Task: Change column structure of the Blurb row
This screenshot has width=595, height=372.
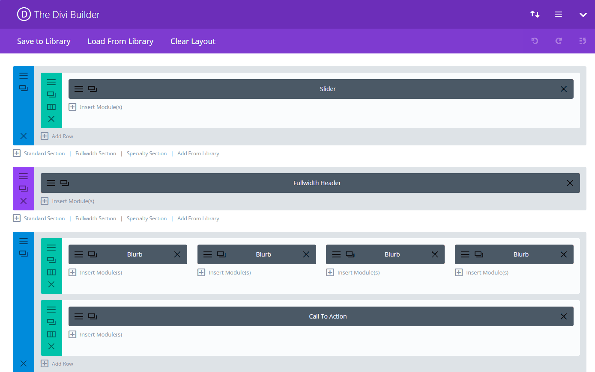Action: point(51,272)
